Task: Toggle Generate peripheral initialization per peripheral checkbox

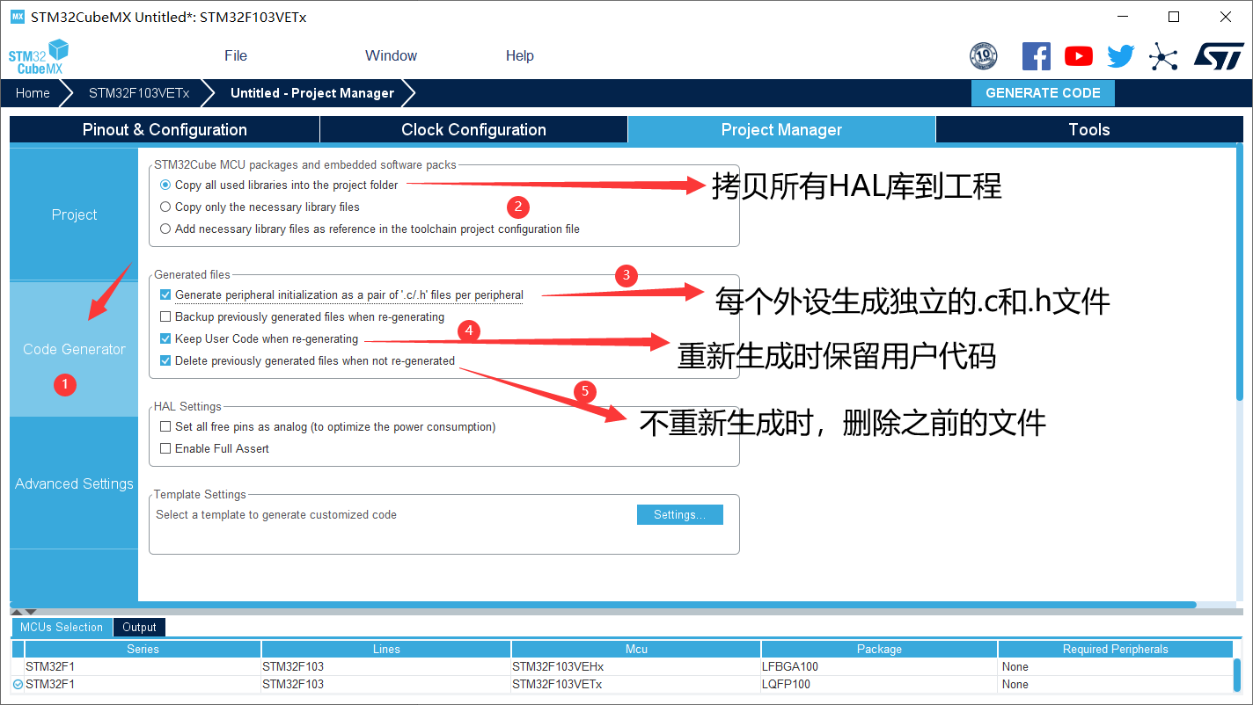Action: tap(165, 294)
